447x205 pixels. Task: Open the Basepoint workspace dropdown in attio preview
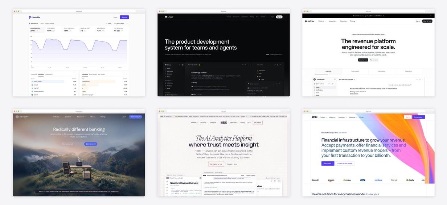(319, 80)
